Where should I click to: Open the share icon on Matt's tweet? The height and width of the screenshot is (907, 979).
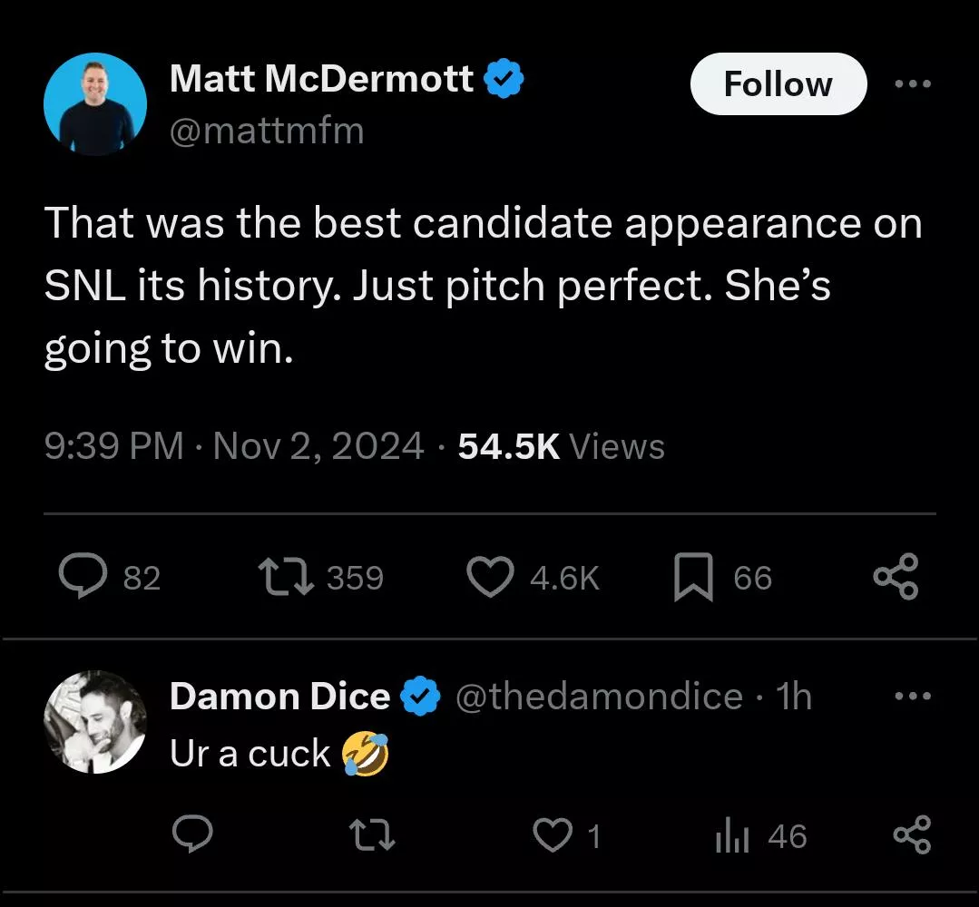(895, 577)
